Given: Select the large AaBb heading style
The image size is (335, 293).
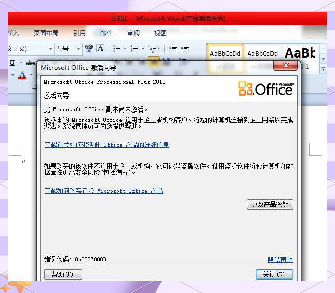Looking at the screenshot, I should [x=300, y=53].
